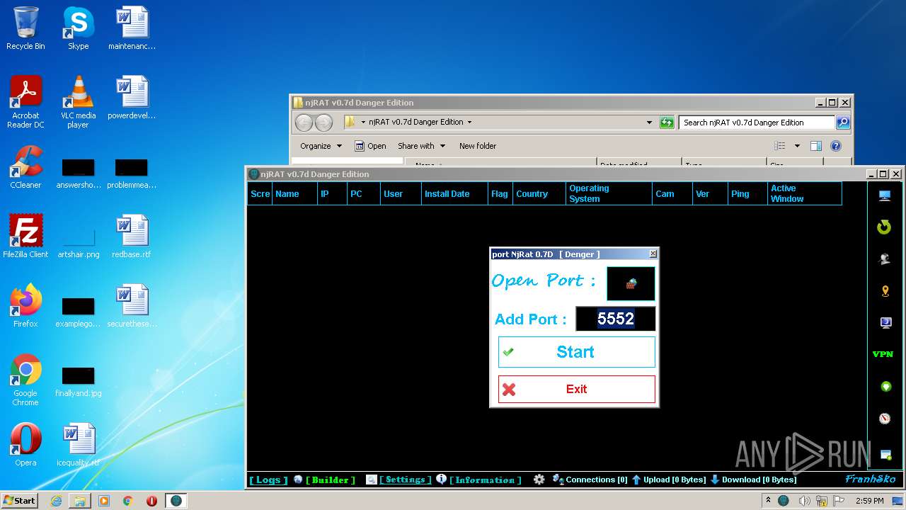The width and height of the screenshot is (906, 510).
Task: Show hidden system tray icons
Action: [x=768, y=501]
